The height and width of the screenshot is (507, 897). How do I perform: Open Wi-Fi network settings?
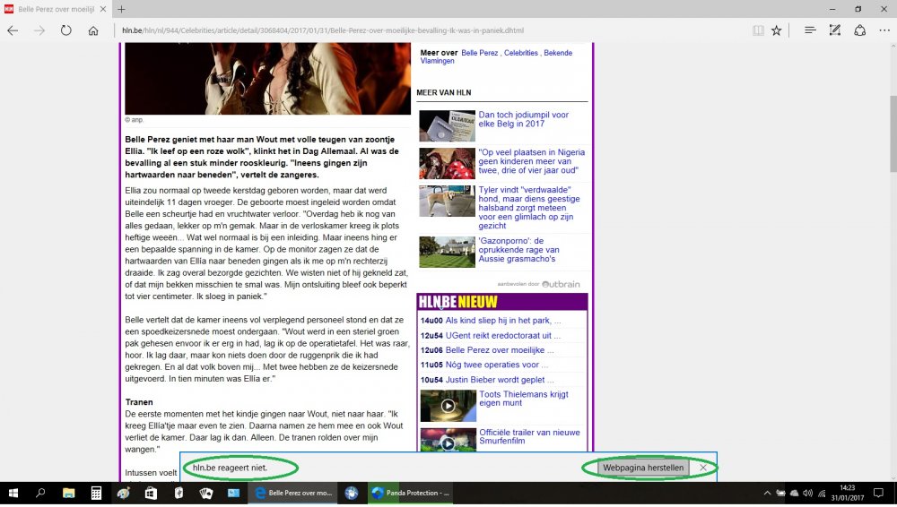click(822, 493)
